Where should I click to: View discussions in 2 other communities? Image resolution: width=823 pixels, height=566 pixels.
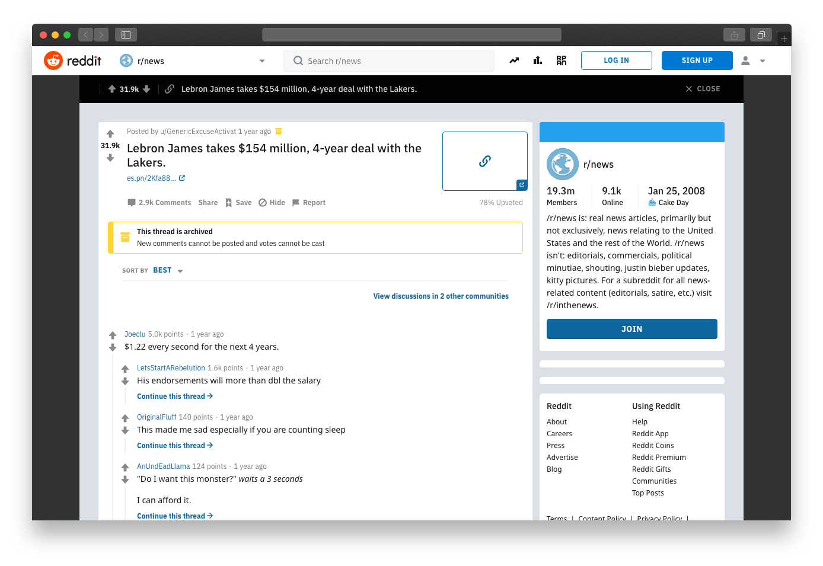pos(441,296)
